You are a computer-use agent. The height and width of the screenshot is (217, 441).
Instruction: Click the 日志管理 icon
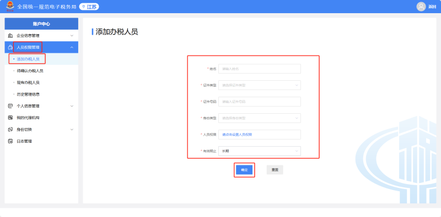[10, 141]
